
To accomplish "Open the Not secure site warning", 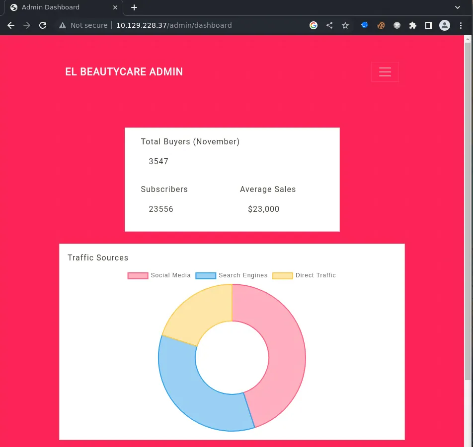I will point(83,25).
